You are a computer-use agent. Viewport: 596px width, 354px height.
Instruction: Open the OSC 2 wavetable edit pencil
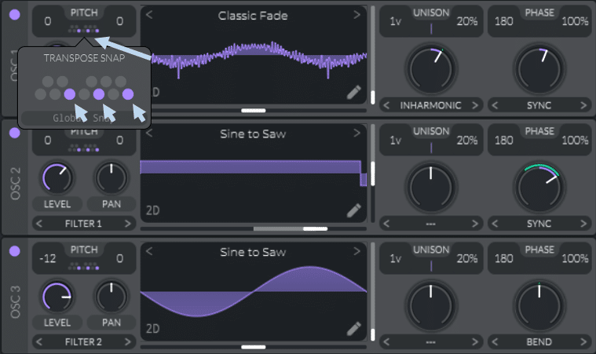[354, 210]
